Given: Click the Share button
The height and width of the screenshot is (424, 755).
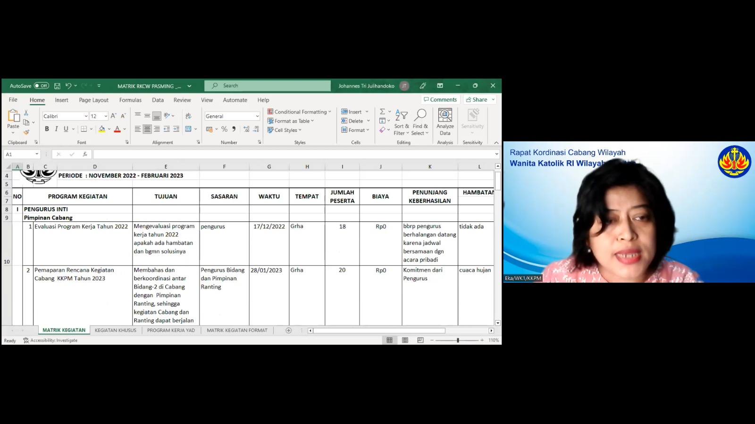Looking at the screenshot, I should click(477, 99).
